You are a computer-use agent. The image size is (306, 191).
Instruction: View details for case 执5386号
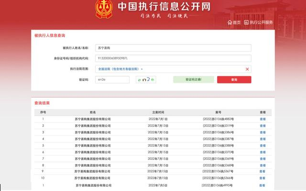coord(262,132)
